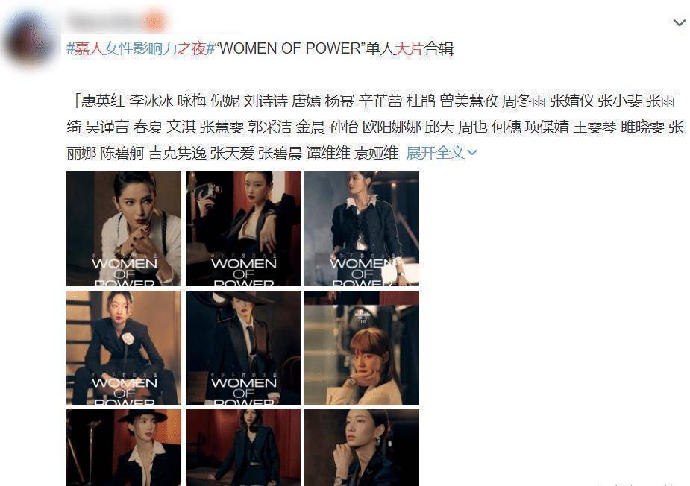Screen dimensions: 690x486
Task: Click the red 夜 character in hashtag
Action: coord(199,48)
